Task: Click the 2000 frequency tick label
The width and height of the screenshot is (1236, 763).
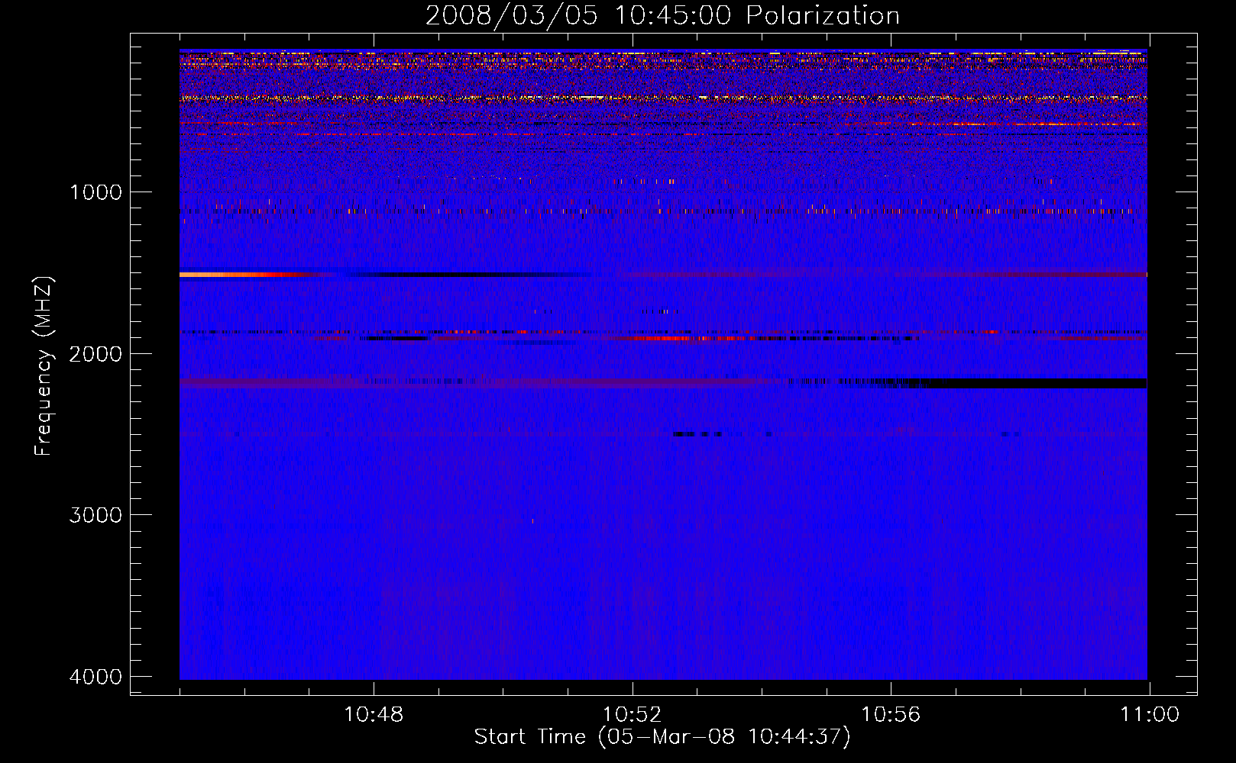Action: [x=95, y=354]
